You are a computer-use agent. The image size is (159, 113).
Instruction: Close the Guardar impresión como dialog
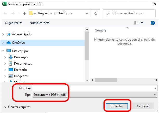[x=155, y=4]
